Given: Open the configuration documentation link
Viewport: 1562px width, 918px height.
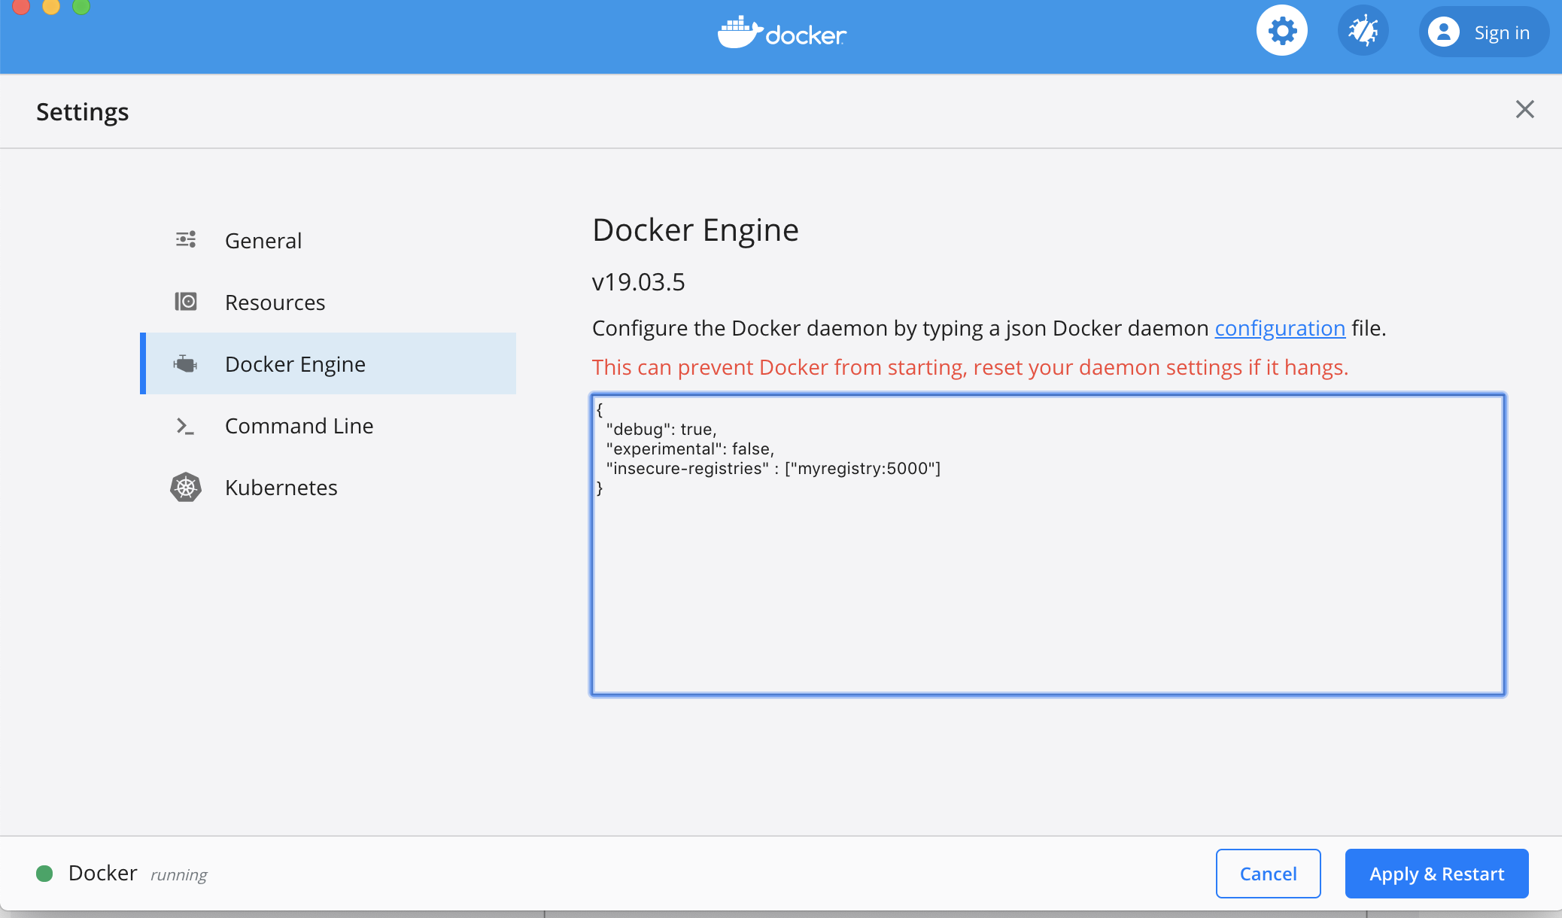Looking at the screenshot, I should coord(1279,328).
